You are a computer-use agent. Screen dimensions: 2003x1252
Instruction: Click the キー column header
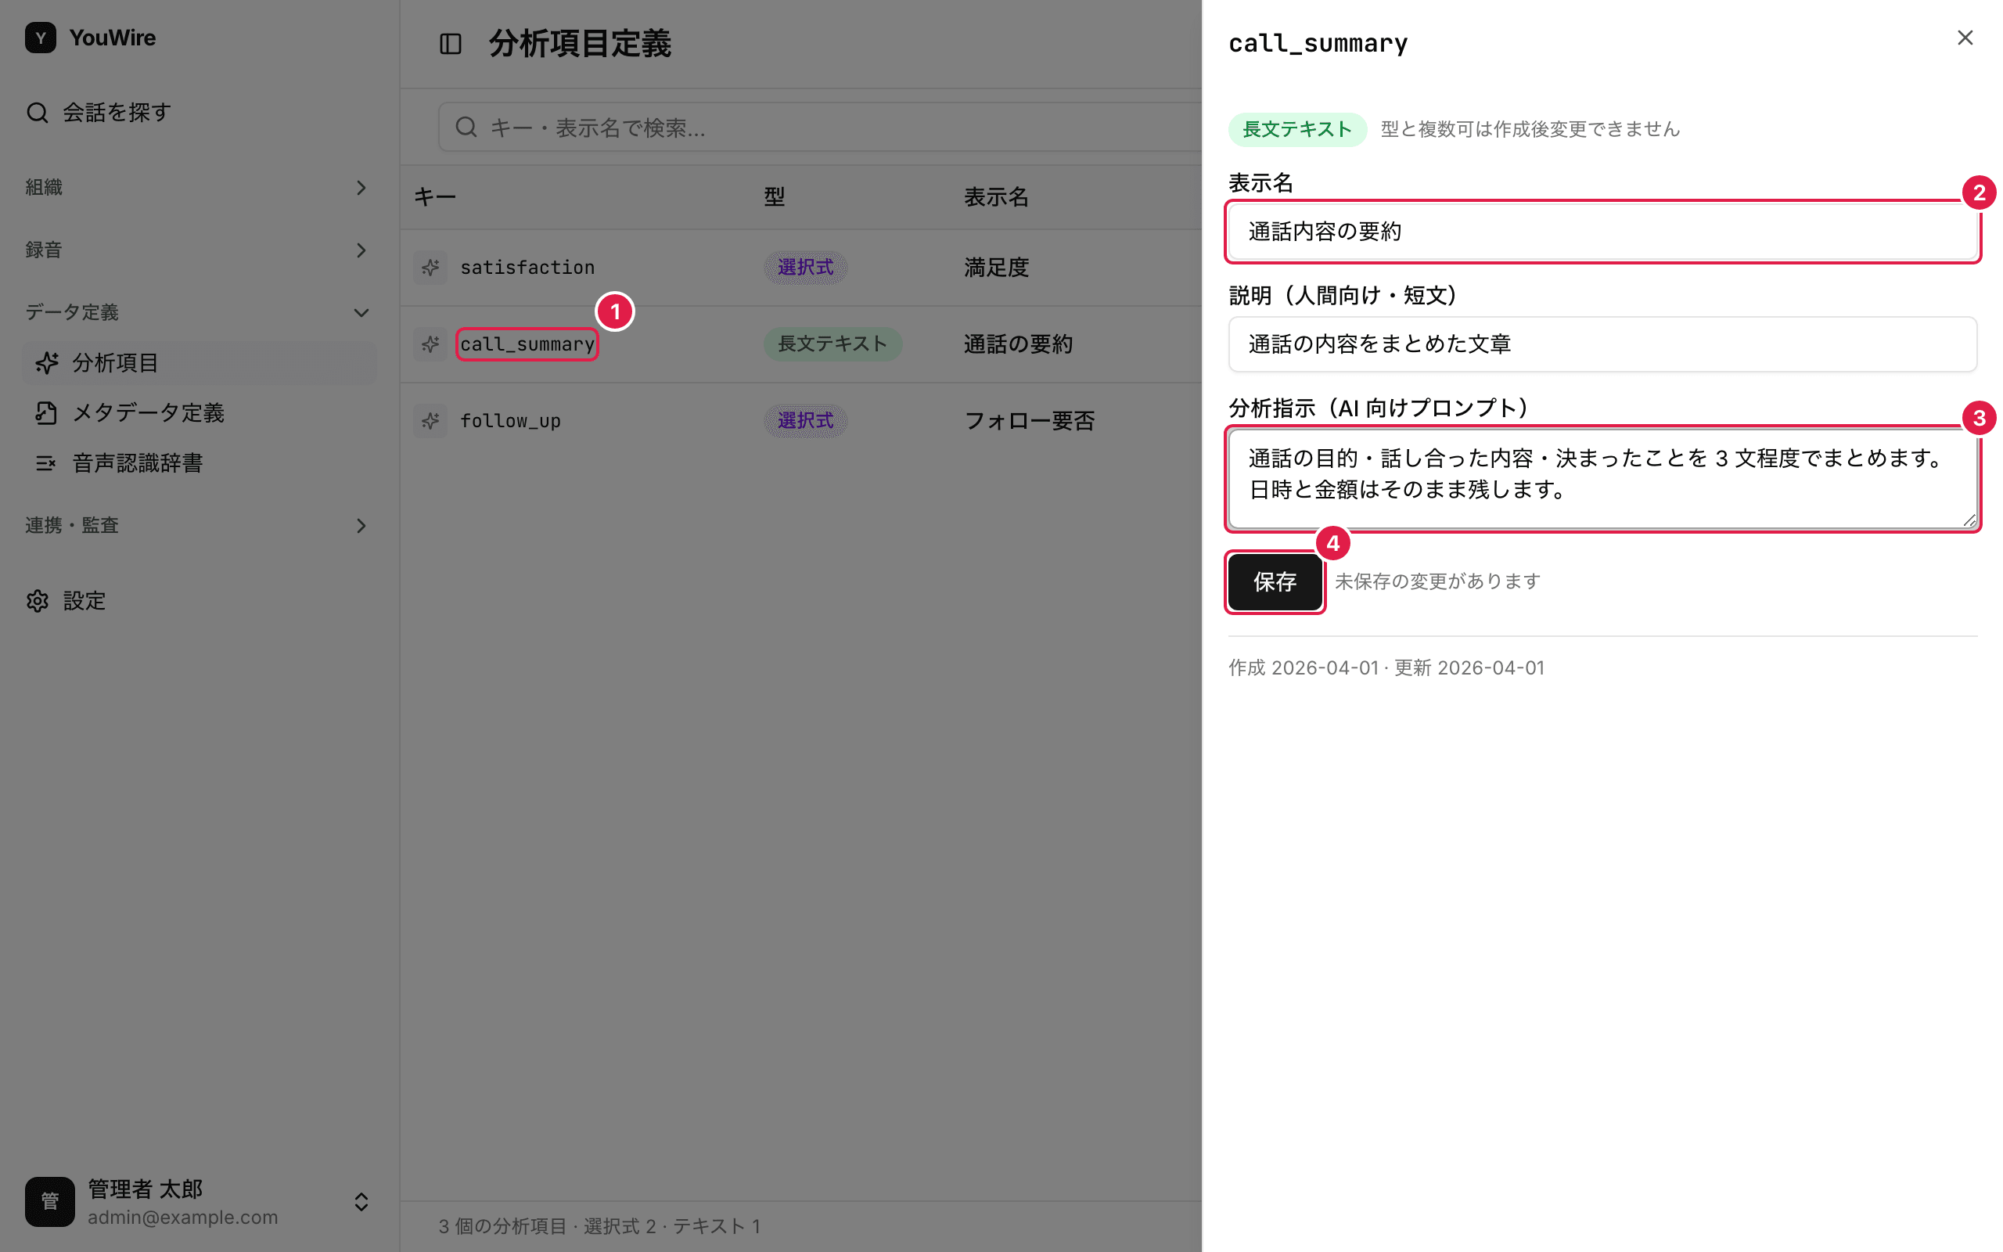point(435,197)
